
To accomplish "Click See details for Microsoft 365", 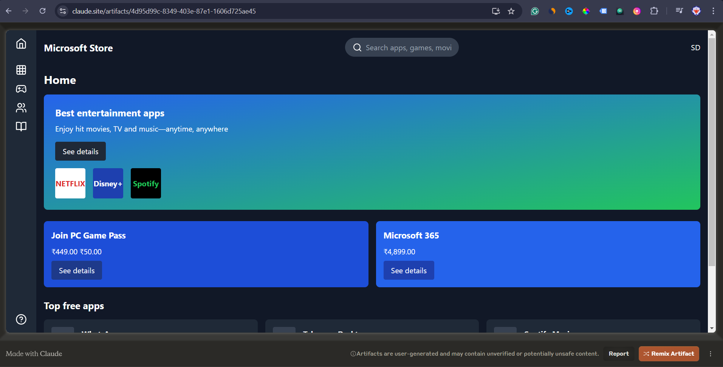I will [409, 270].
